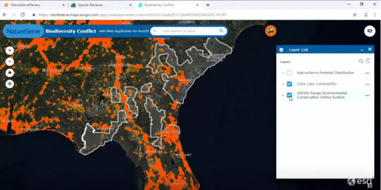Select the Biodiversity Conflict browser tab
This screenshot has height=190, width=381.
pos(168,5)
